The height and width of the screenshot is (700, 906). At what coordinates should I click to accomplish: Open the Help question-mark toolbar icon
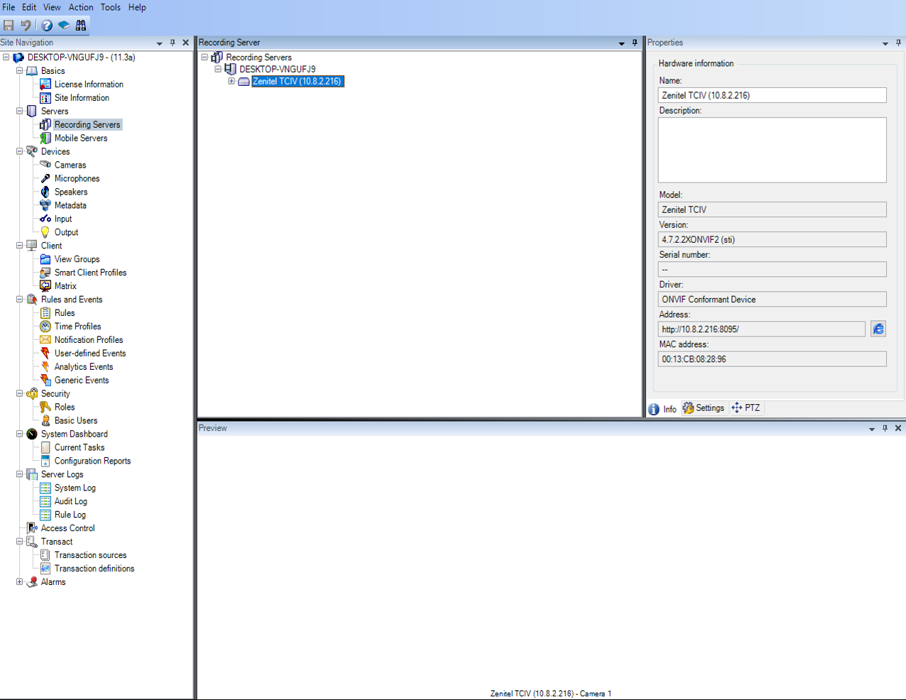(x=47, y=25)
